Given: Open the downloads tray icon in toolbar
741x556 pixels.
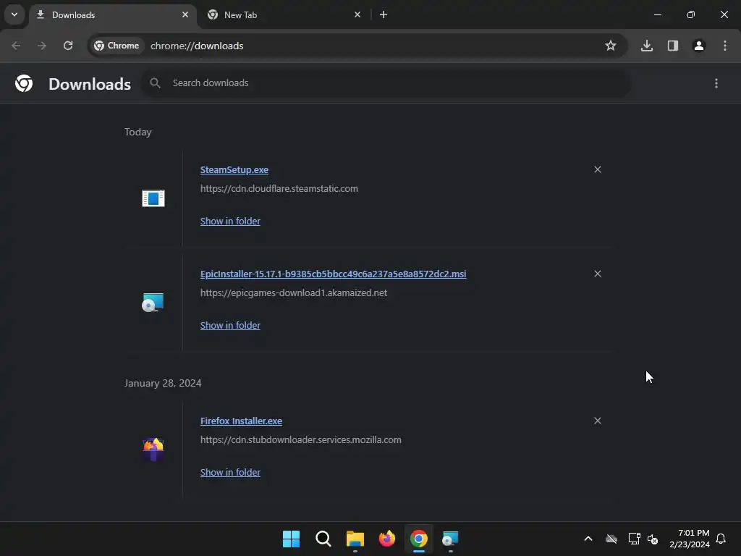Looking at the screenshot, I should tap(647, 46).
